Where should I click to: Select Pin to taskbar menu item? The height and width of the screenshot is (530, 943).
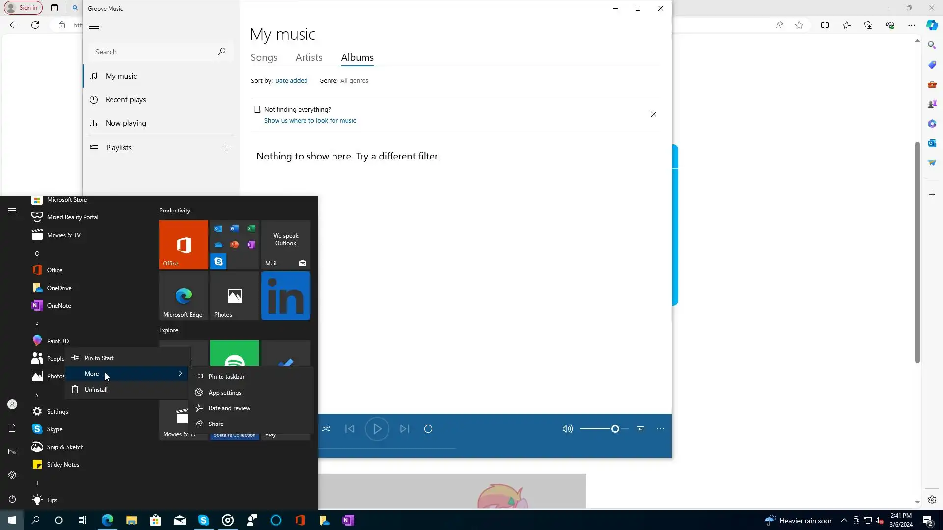click(x=226, y=377)
